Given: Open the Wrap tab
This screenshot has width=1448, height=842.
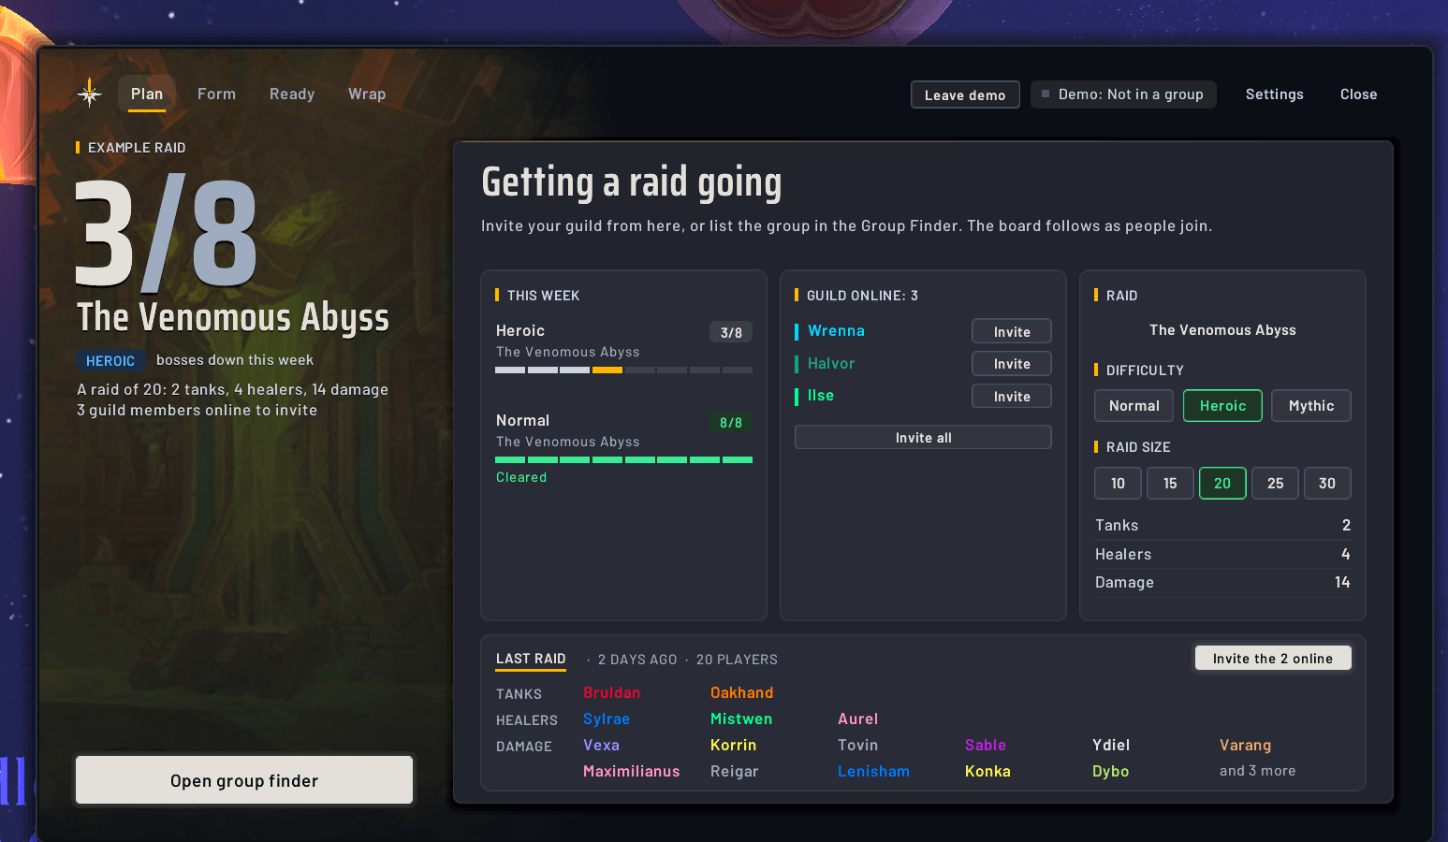Looking at the screenshot, I should [367, 94].
